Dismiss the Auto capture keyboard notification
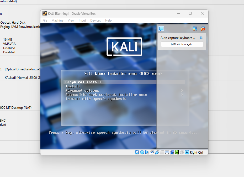 click(x=201, y=38)
